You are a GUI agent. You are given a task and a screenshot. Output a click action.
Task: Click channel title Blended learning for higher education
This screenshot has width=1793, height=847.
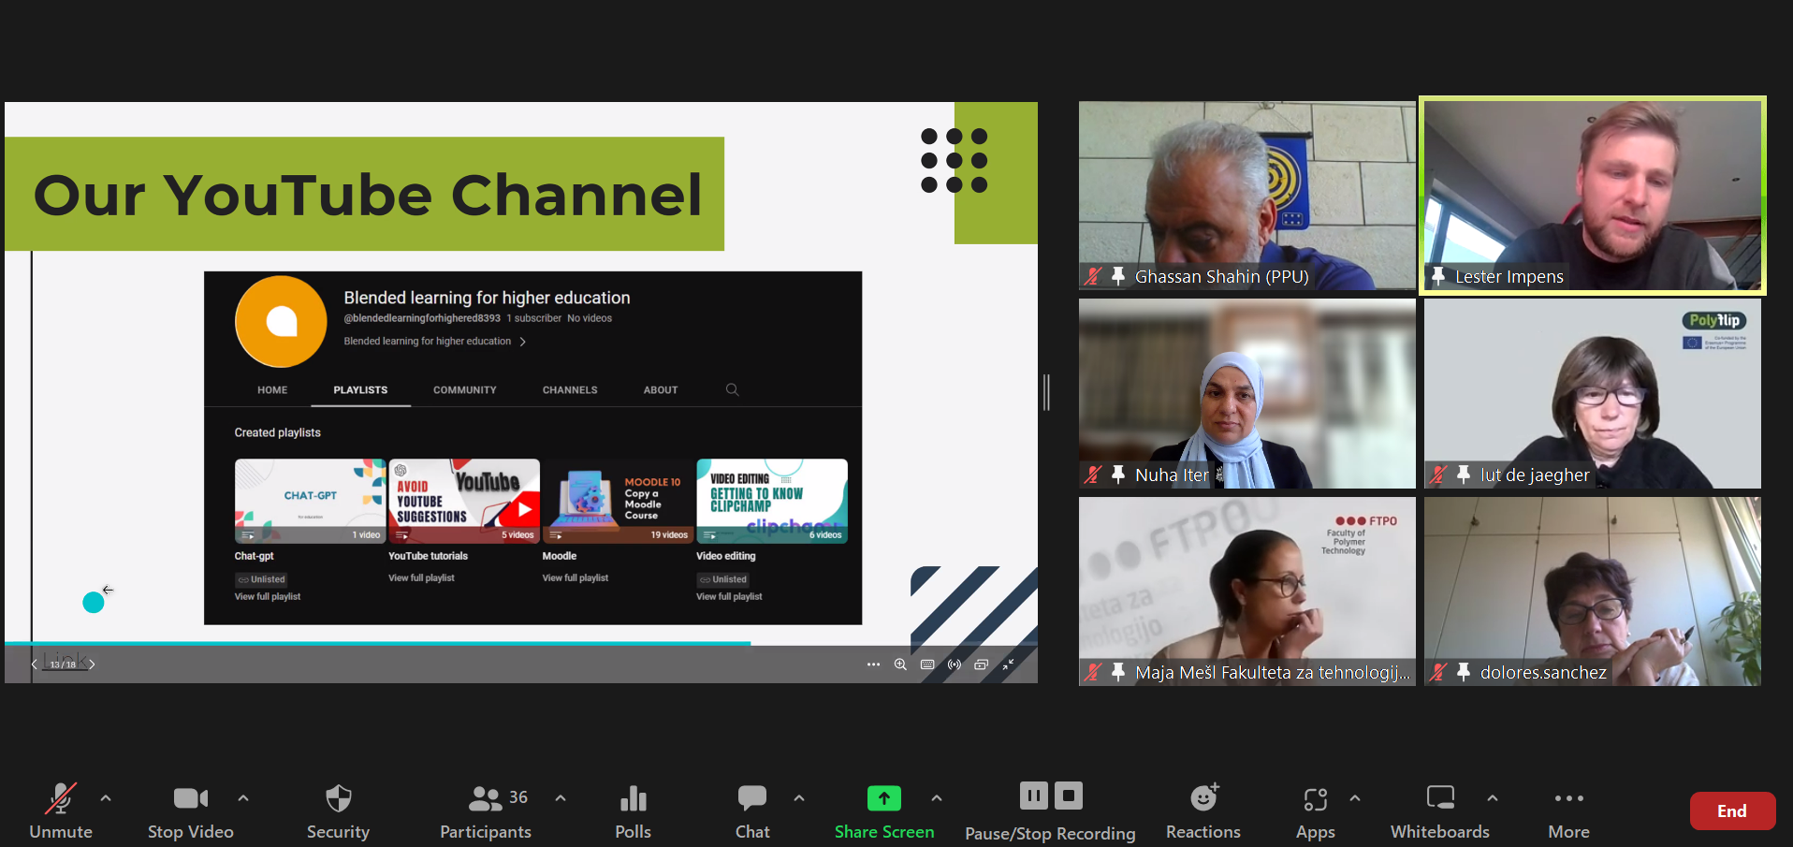click(x=487, y=298)
